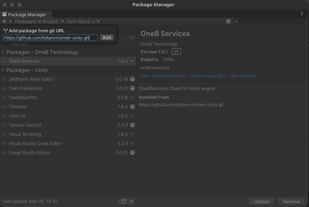Click Add button for git URL
Viewport: 309px width, 207px height.
[107, 38]
